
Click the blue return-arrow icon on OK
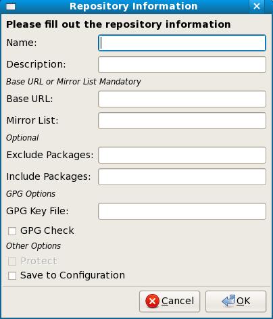coord(228,301)
